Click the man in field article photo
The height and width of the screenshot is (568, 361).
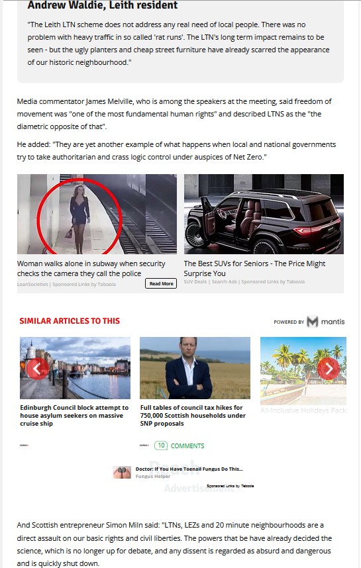[195, 368]
